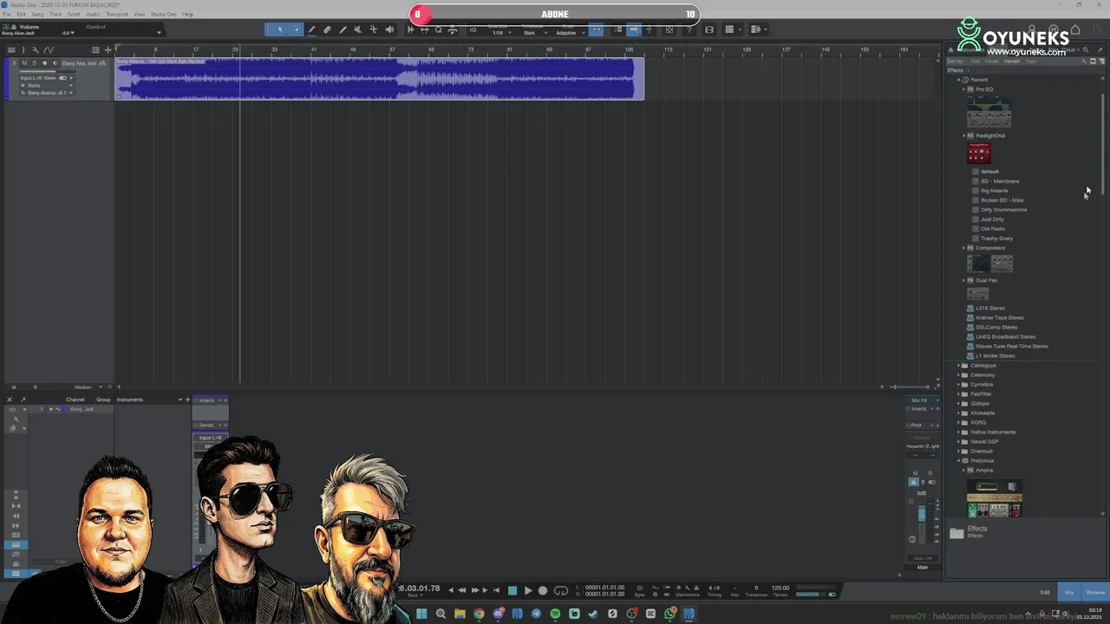Open the View menu
Viewport: 1110px width, 624px height.
(x=139, y=15)
